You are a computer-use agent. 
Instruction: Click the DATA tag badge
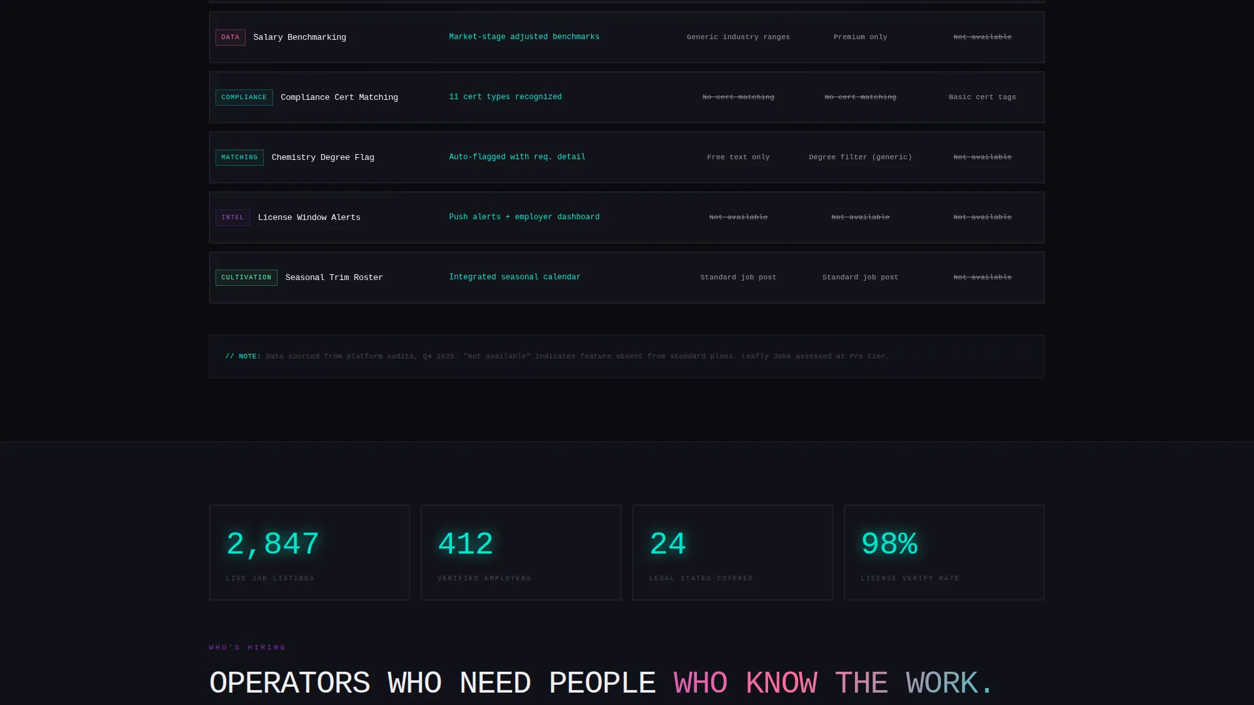pyautogui.click(x=230, y=37)
